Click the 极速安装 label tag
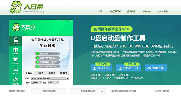The image size is (181, 97). (103, 64)
